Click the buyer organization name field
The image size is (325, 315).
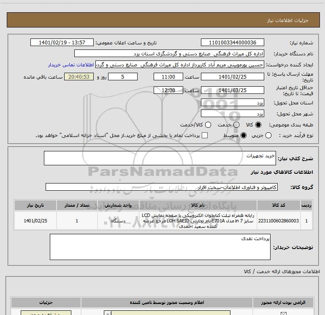(169, 53)
